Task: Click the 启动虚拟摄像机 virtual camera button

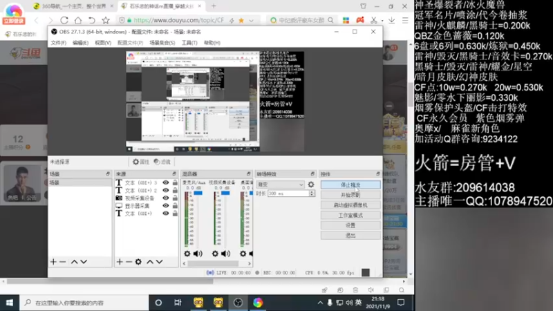Action: coord(350,205)
